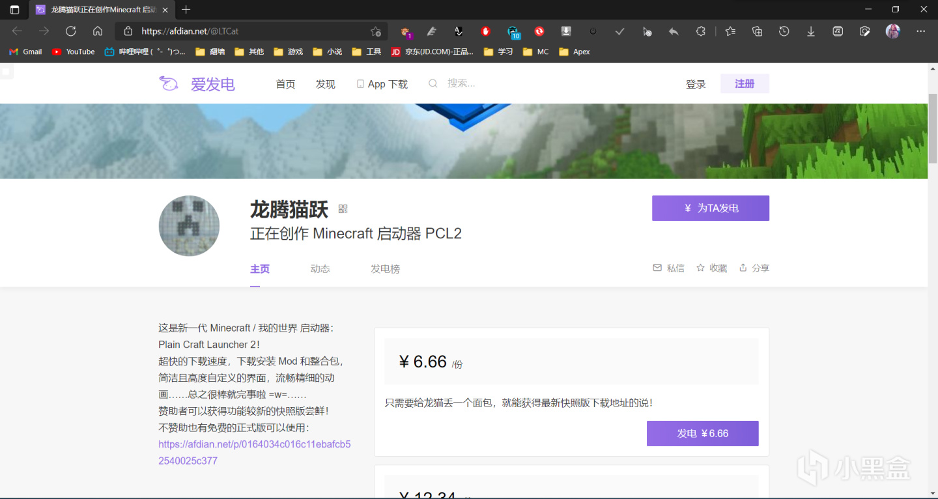Open the Collections icon
This screenshot has height=499, width=938.
click(757, 31)
